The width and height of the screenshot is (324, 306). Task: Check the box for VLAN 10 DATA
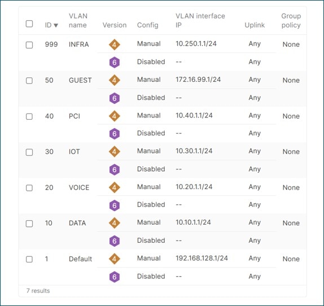[x=29, y=224]
